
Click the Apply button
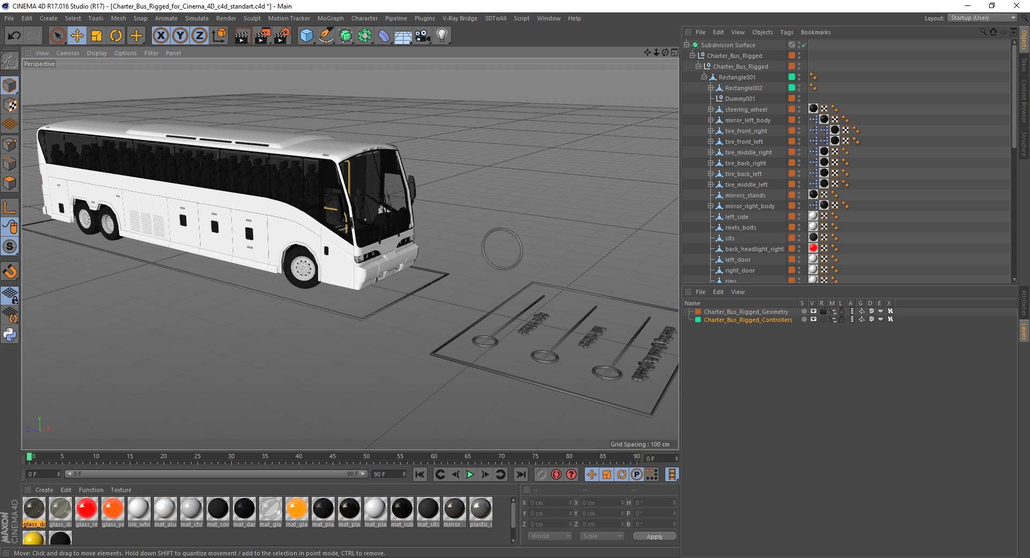click(x=654, y=536)
